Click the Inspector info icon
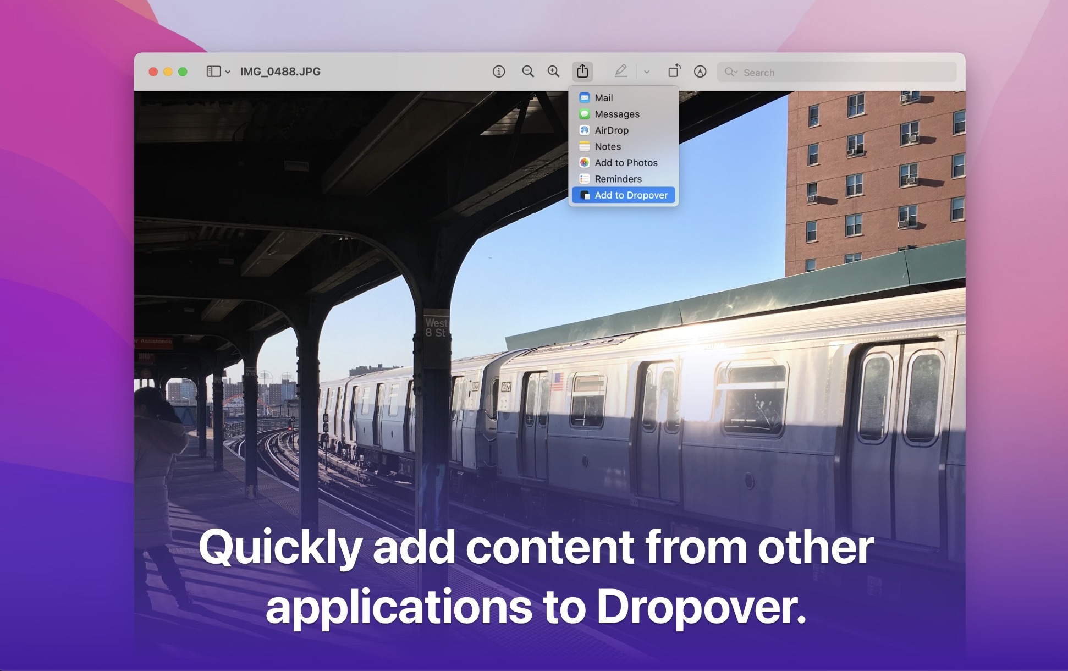The image size is (1068, 671). (x=498, y=71)
